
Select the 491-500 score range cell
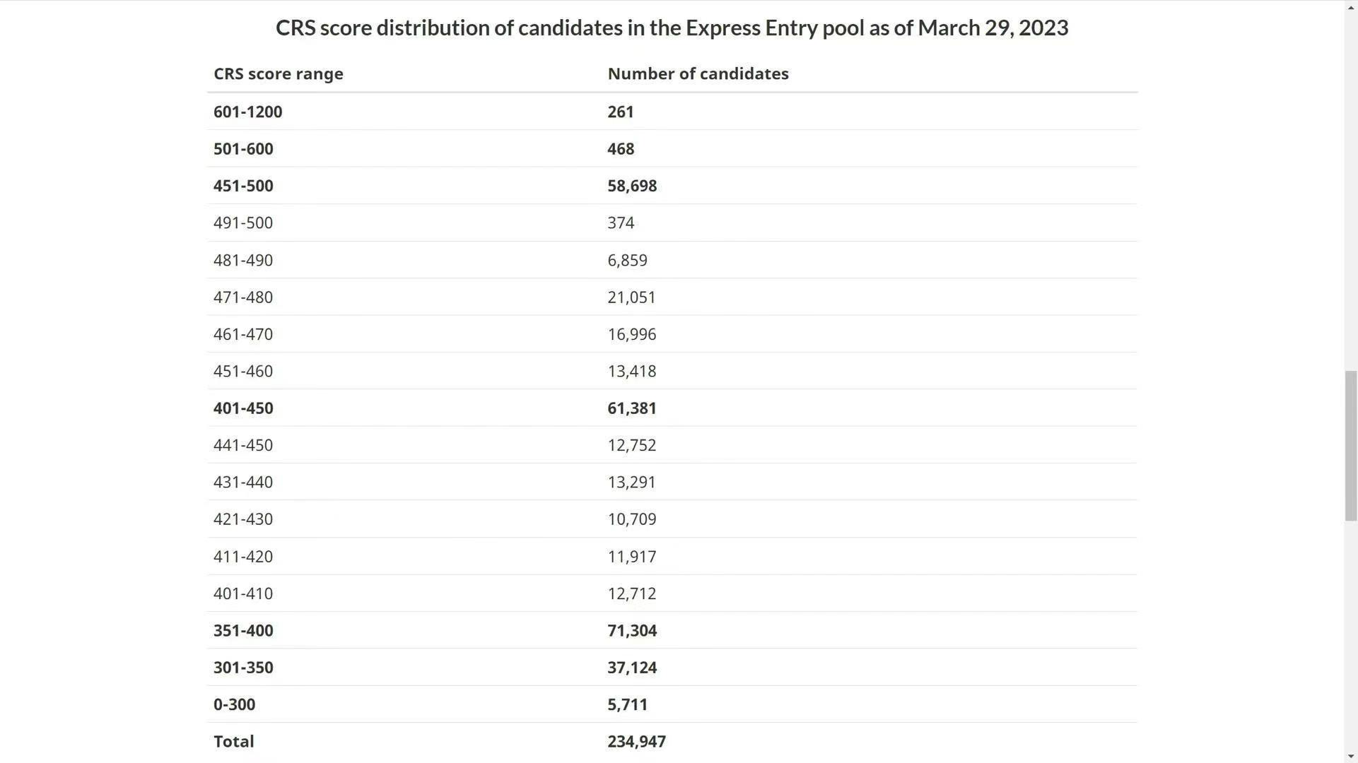pos(243,223)
